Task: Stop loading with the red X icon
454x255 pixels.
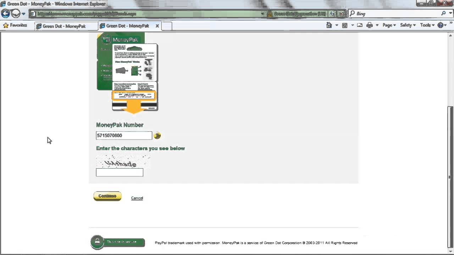Action: pos(341,14)
